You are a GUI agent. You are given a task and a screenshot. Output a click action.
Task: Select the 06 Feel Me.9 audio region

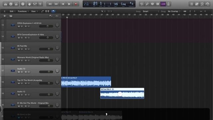coord(122,93)
